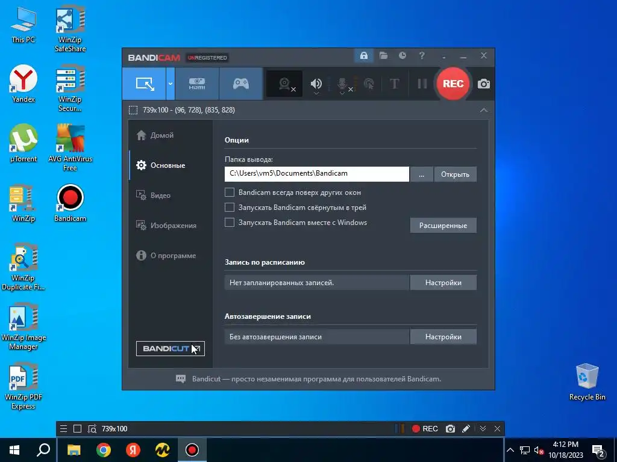The width and height of the screenshot is (617, 462).
Task: Click the square fullscreen icon on recording bar
Action: (x=78, y=428)
